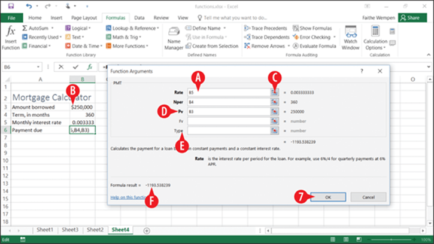The height and width of the screenshot is (244, 434).
Task: Click the Share button
Action: coord(412,18)
